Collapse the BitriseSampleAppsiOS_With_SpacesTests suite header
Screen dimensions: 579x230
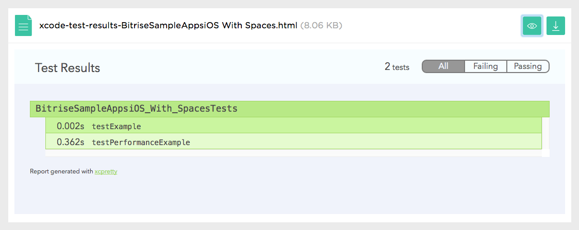[290, 109]
